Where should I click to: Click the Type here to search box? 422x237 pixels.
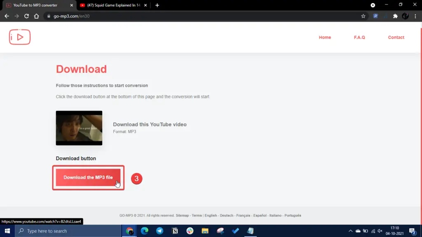click(68, 231)
